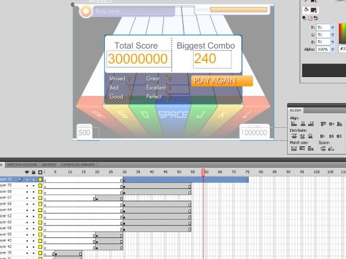346x259 pixels.
Task: Click the R value input field
Action: [x=323, y=28]
